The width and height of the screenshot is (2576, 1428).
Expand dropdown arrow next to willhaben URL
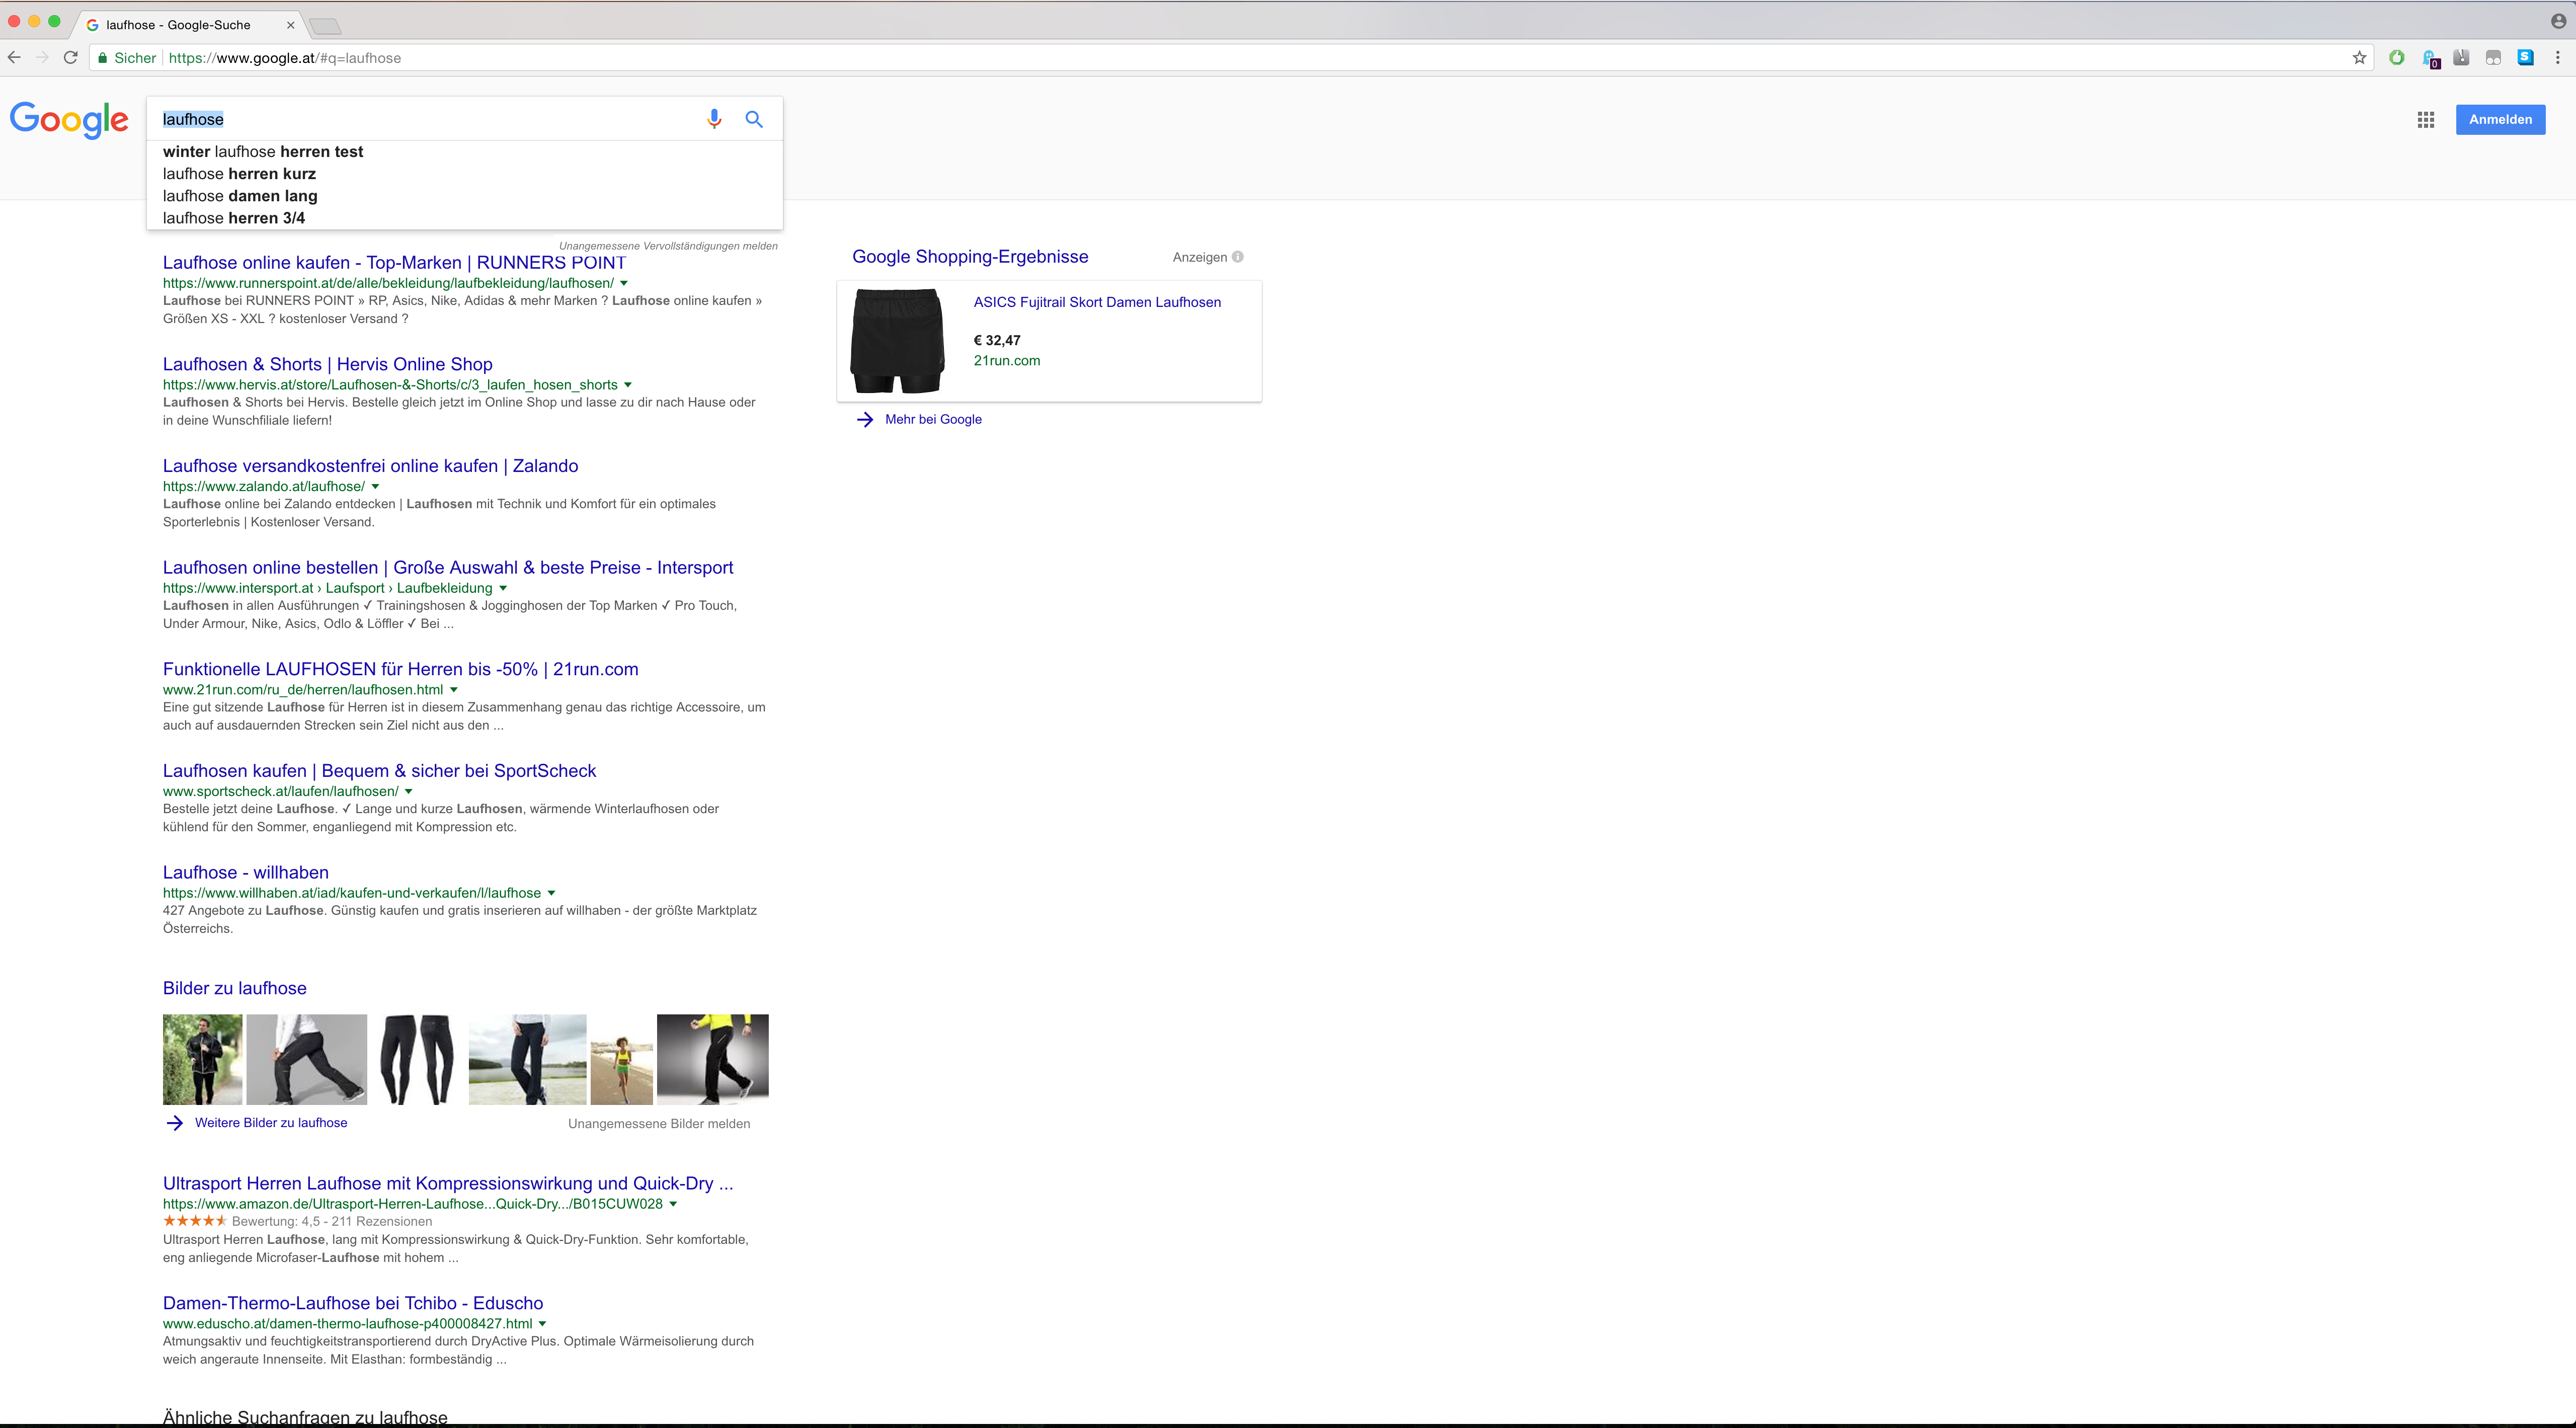click(551, 893)
